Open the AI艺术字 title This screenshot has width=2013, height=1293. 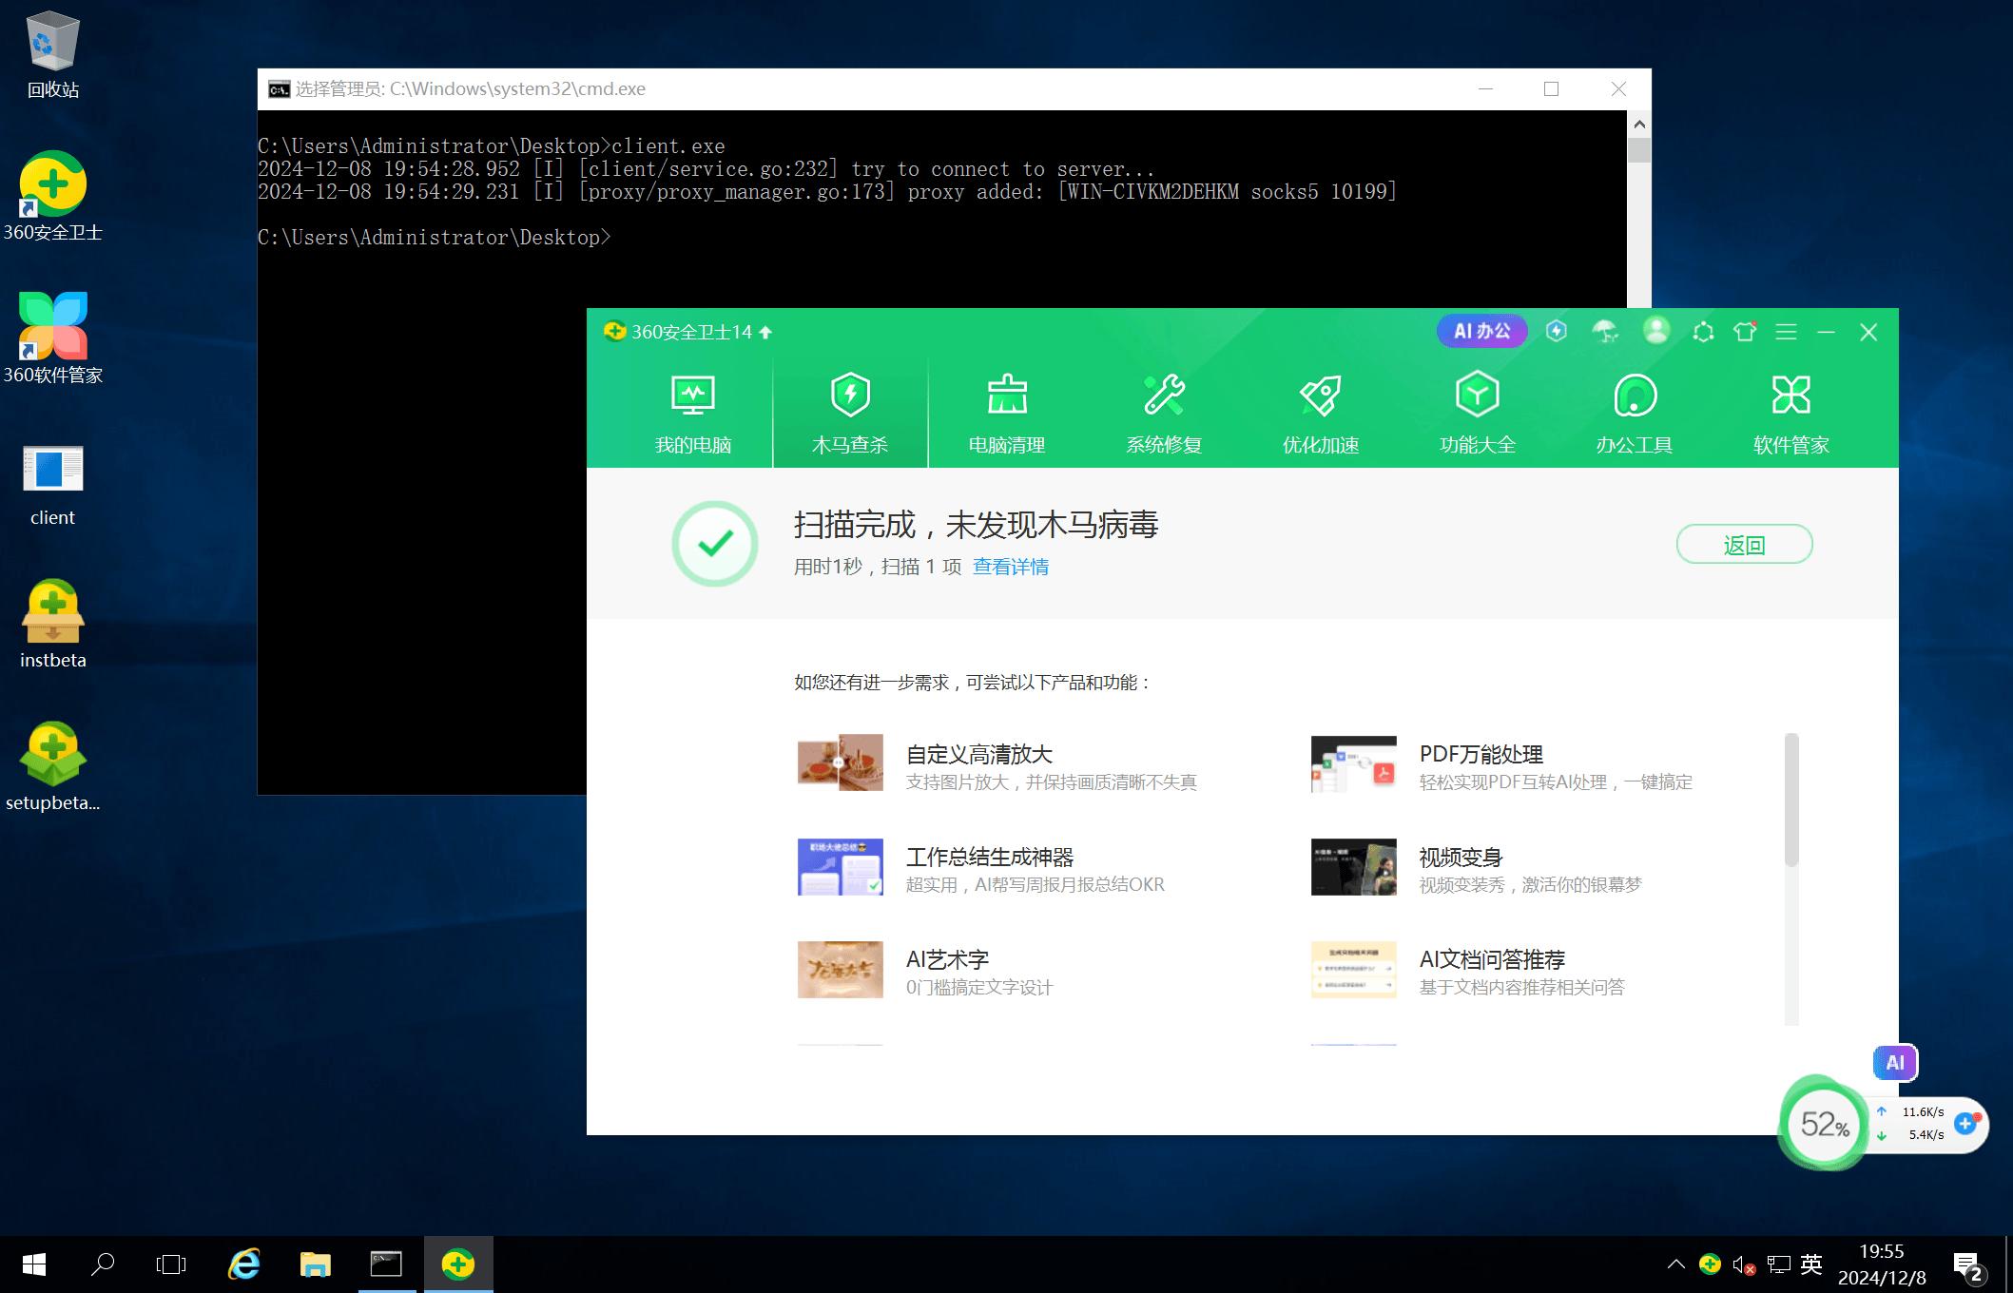(x=948, y=959)
